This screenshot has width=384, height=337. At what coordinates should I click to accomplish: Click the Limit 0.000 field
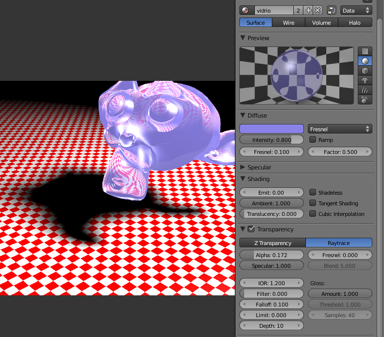271,315
